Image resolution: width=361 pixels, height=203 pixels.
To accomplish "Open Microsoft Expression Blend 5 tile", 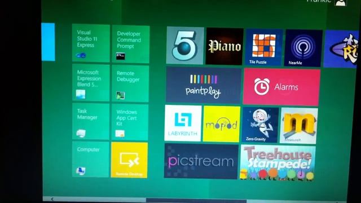I will coord(91,83).
